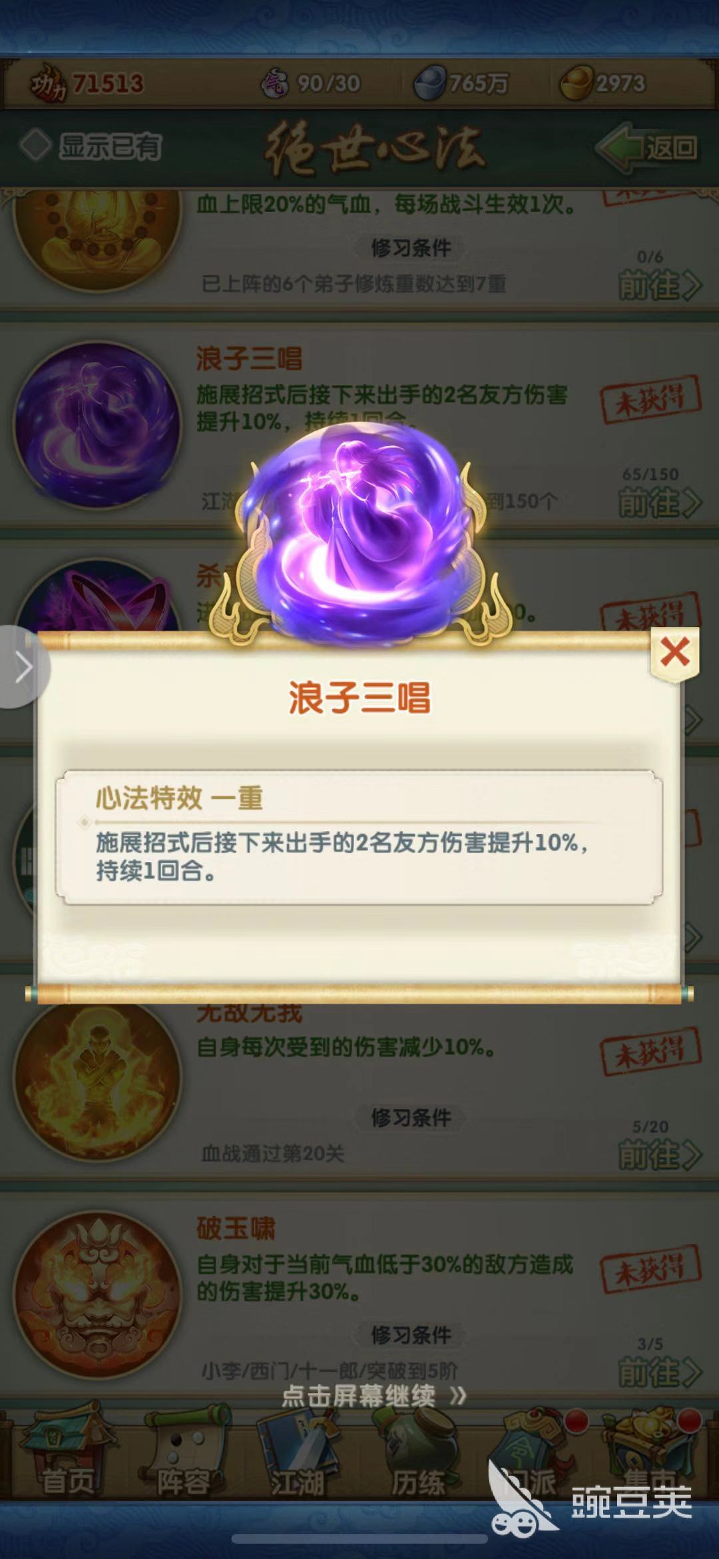Tap the 气 energy 90/30 icon

tap(276, 83)
